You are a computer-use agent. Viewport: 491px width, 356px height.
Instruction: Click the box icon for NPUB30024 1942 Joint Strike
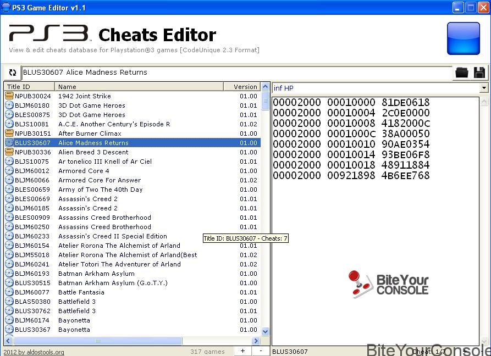click(x=9, y=96)
